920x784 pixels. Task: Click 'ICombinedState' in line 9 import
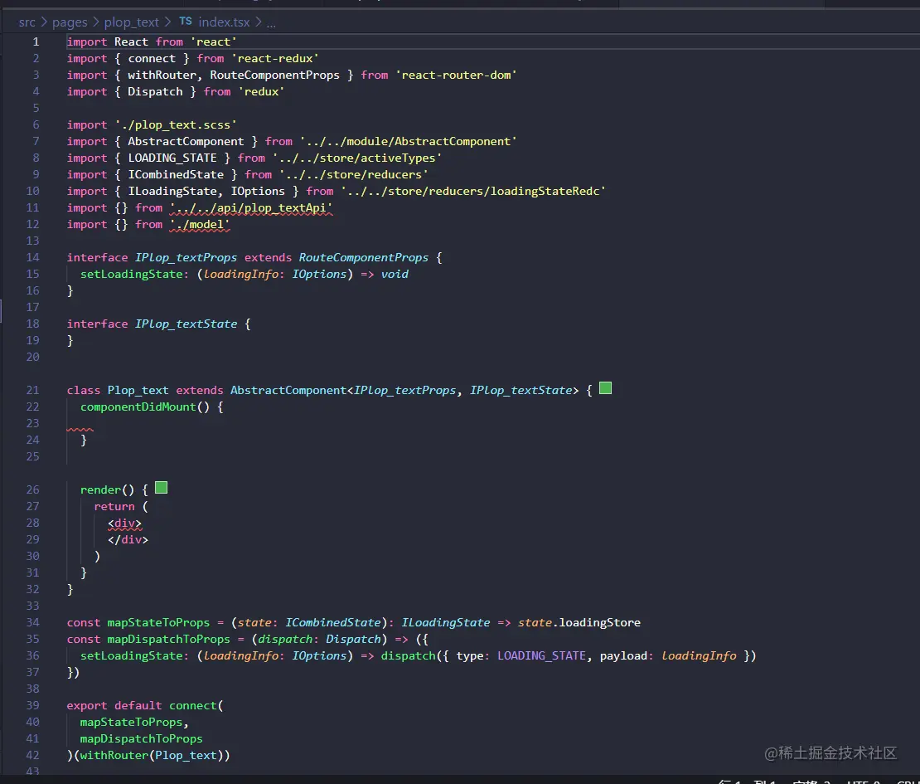[176, 174]
